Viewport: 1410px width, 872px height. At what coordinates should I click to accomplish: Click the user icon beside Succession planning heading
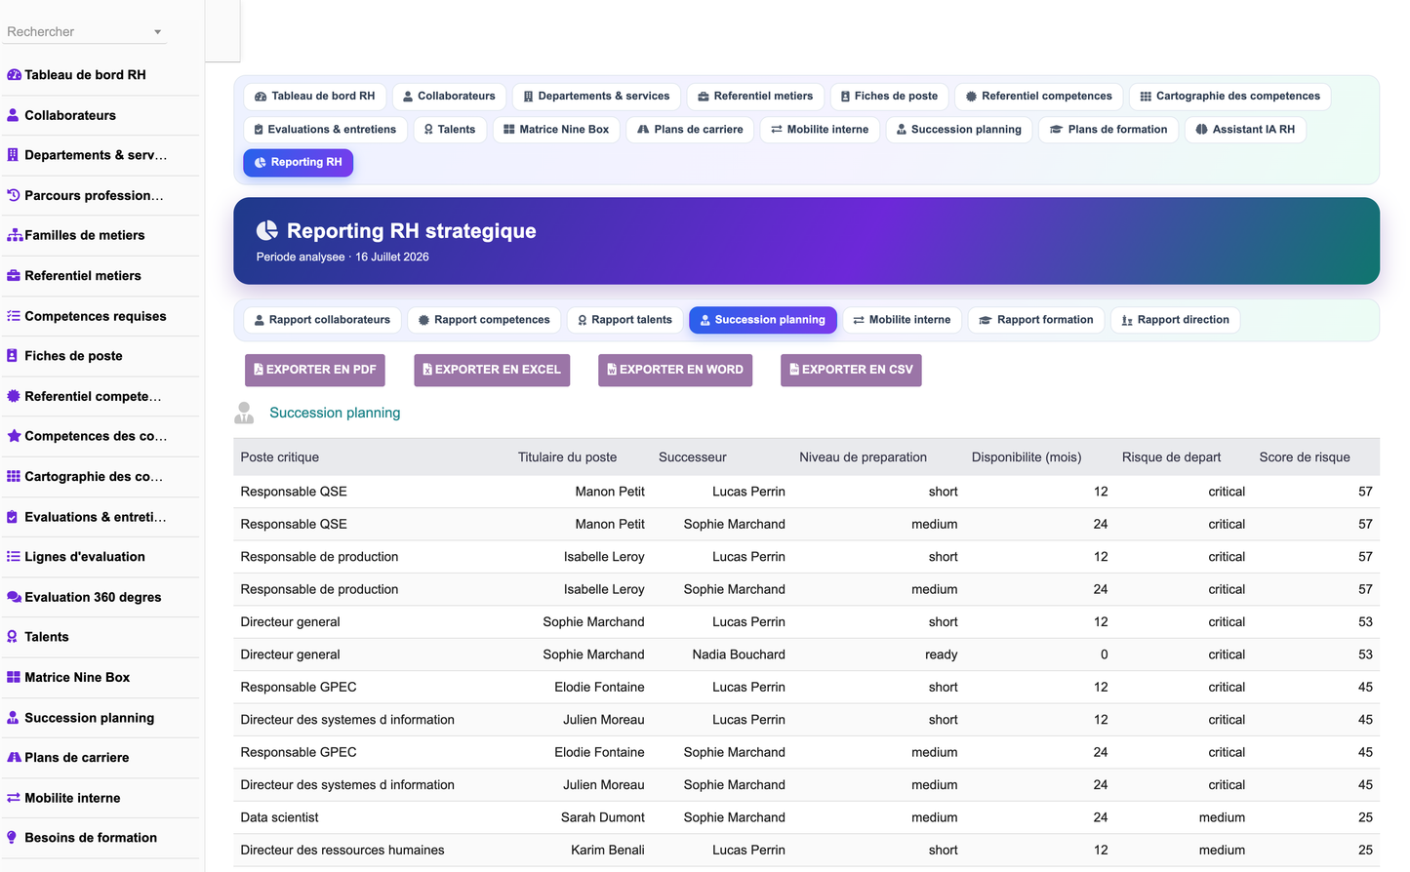(244, 414)
